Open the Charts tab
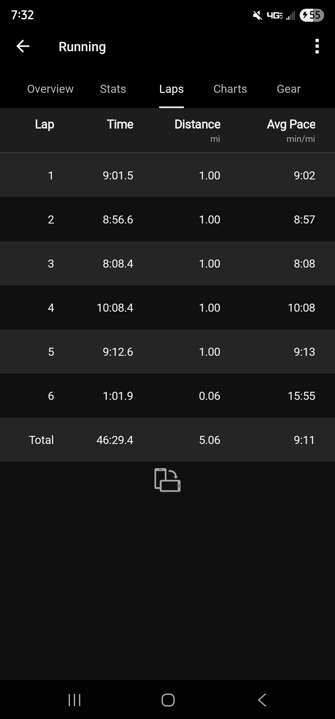335x719 pixels. click(230, 89)
